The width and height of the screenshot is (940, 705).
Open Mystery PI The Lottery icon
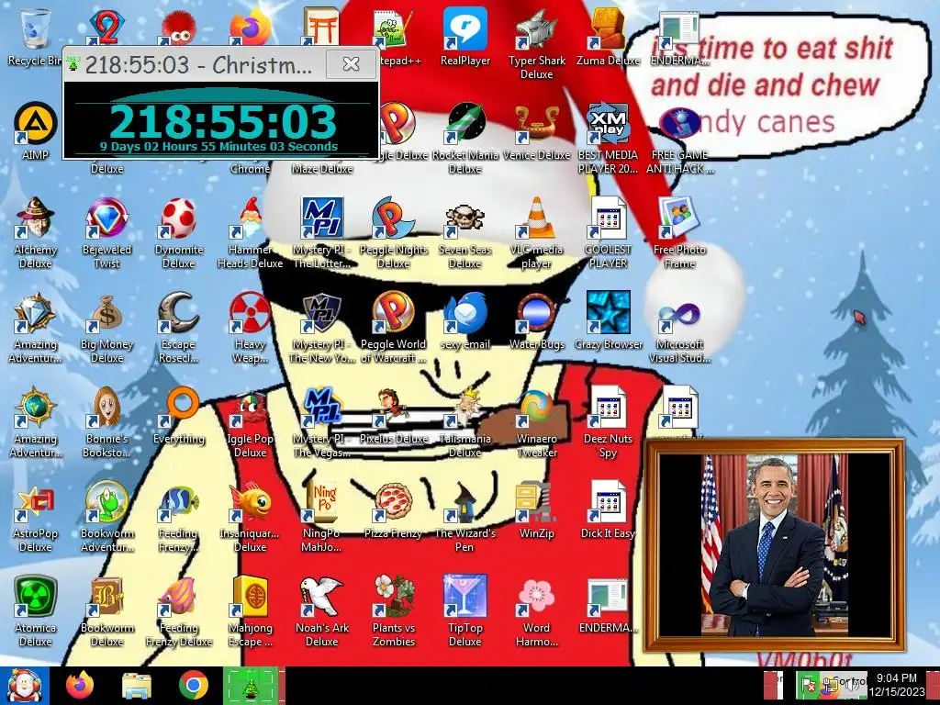(322, 232)
